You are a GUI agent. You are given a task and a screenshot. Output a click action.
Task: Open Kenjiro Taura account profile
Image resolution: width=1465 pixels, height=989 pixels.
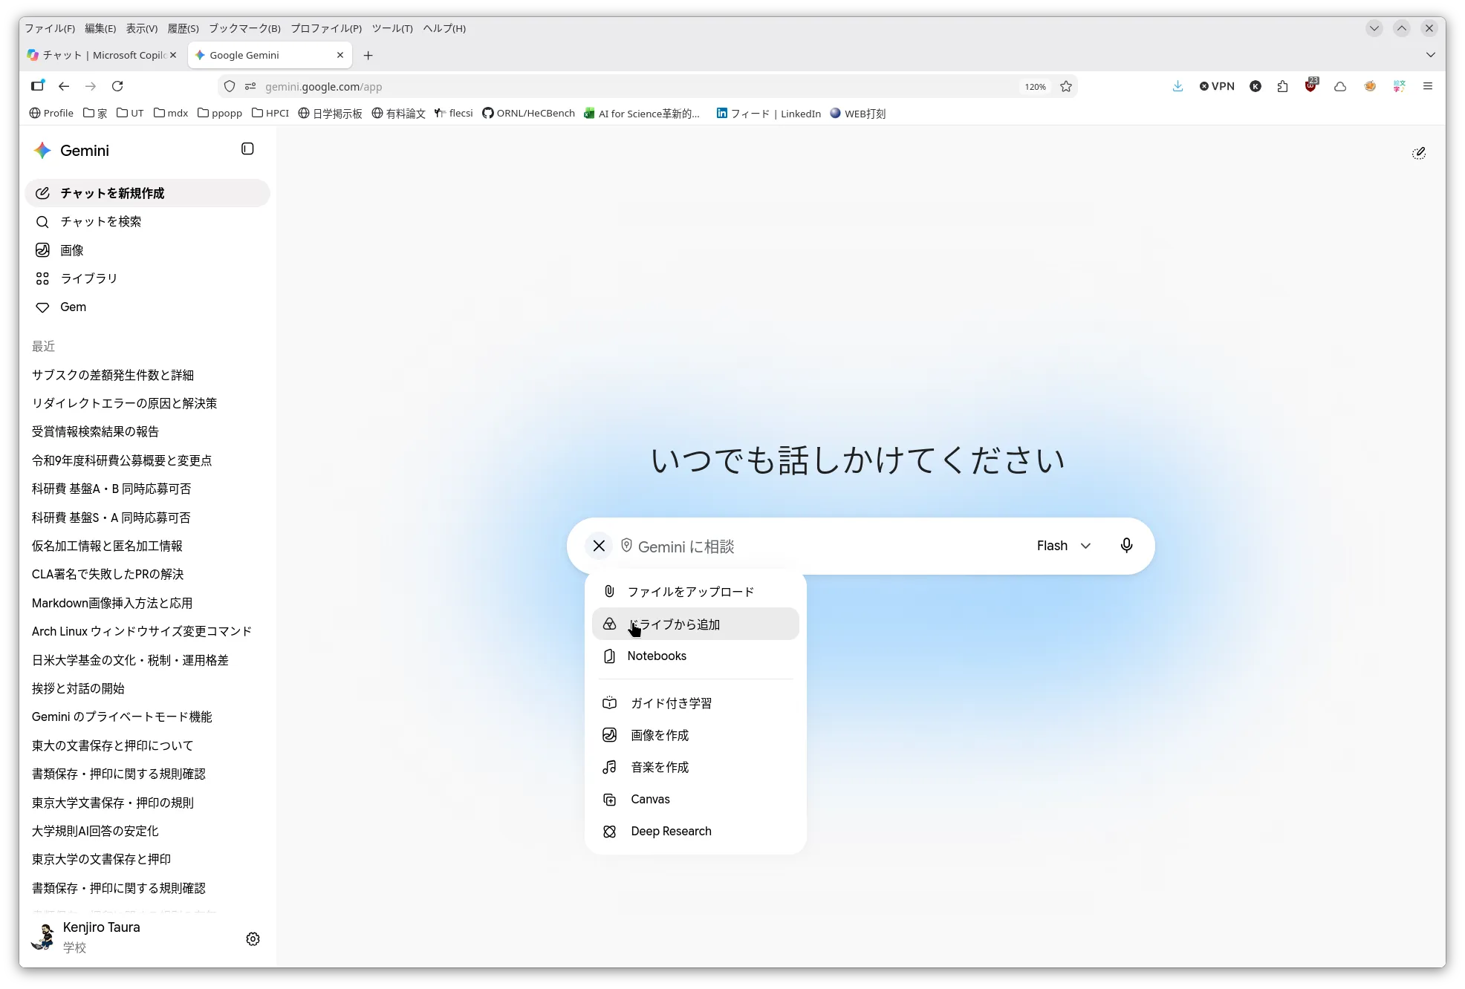click(86, 937)
